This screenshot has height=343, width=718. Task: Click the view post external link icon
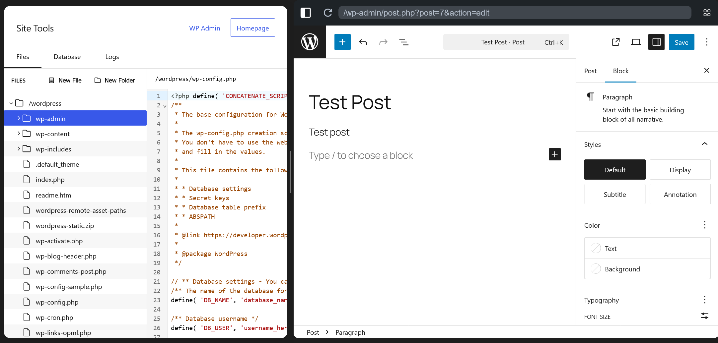615,42
